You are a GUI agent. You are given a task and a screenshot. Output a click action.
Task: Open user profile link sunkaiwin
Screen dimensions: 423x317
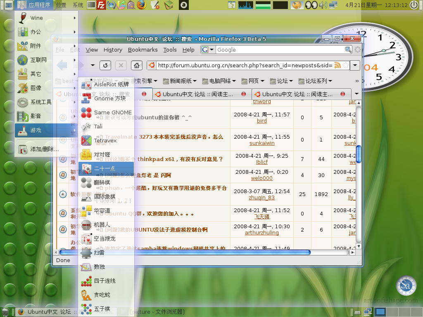[262, 143]
